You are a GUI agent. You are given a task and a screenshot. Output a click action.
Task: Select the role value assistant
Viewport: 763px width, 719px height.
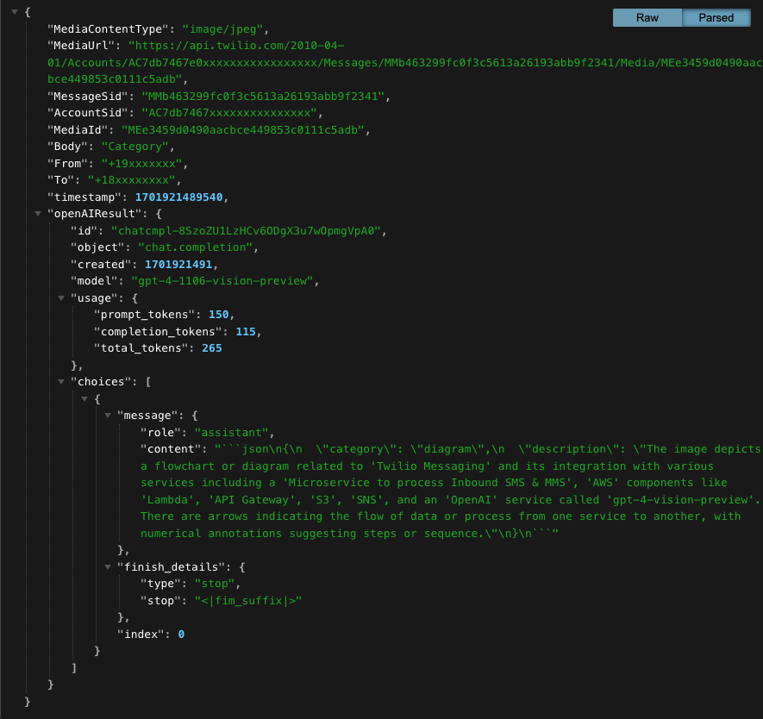point(232,433)
